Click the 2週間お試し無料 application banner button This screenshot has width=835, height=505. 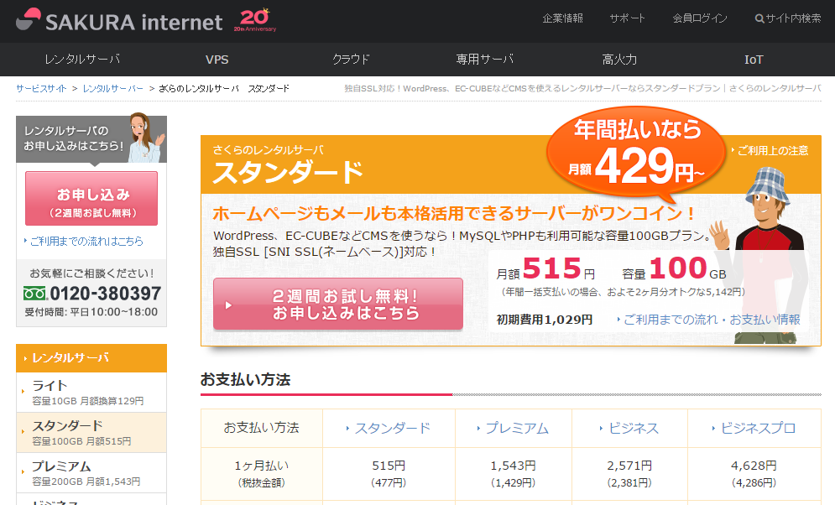point(338,304)
